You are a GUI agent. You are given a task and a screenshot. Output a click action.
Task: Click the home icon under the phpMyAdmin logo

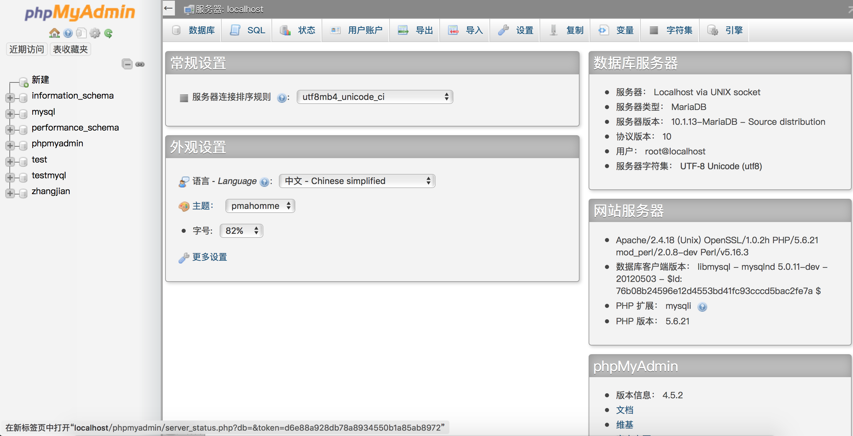coord(54,33)
